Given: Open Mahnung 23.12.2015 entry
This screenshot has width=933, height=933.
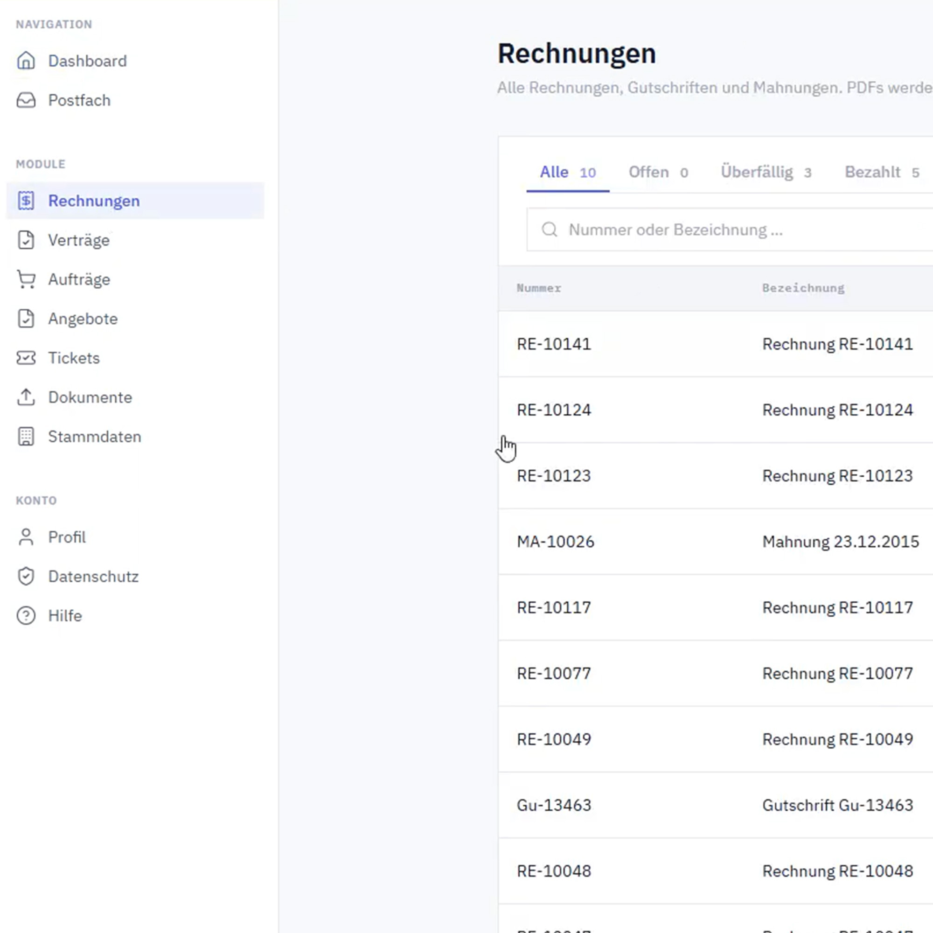Looking at the screenshot, I should [x=841, y=542].
